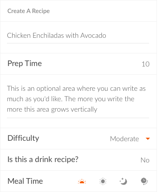This screenshot has width=163, height=192.
Task: Select the breakfast sunrise meal time icon
Action: 82,181
